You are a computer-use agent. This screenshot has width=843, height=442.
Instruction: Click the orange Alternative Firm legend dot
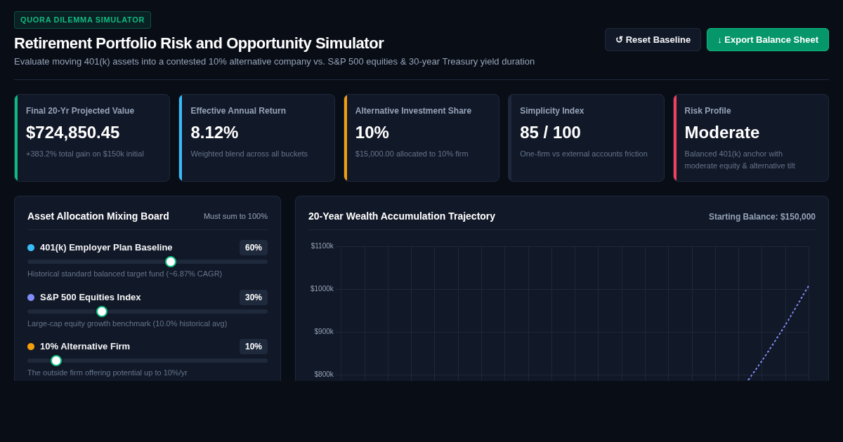[x=31, y=347]
